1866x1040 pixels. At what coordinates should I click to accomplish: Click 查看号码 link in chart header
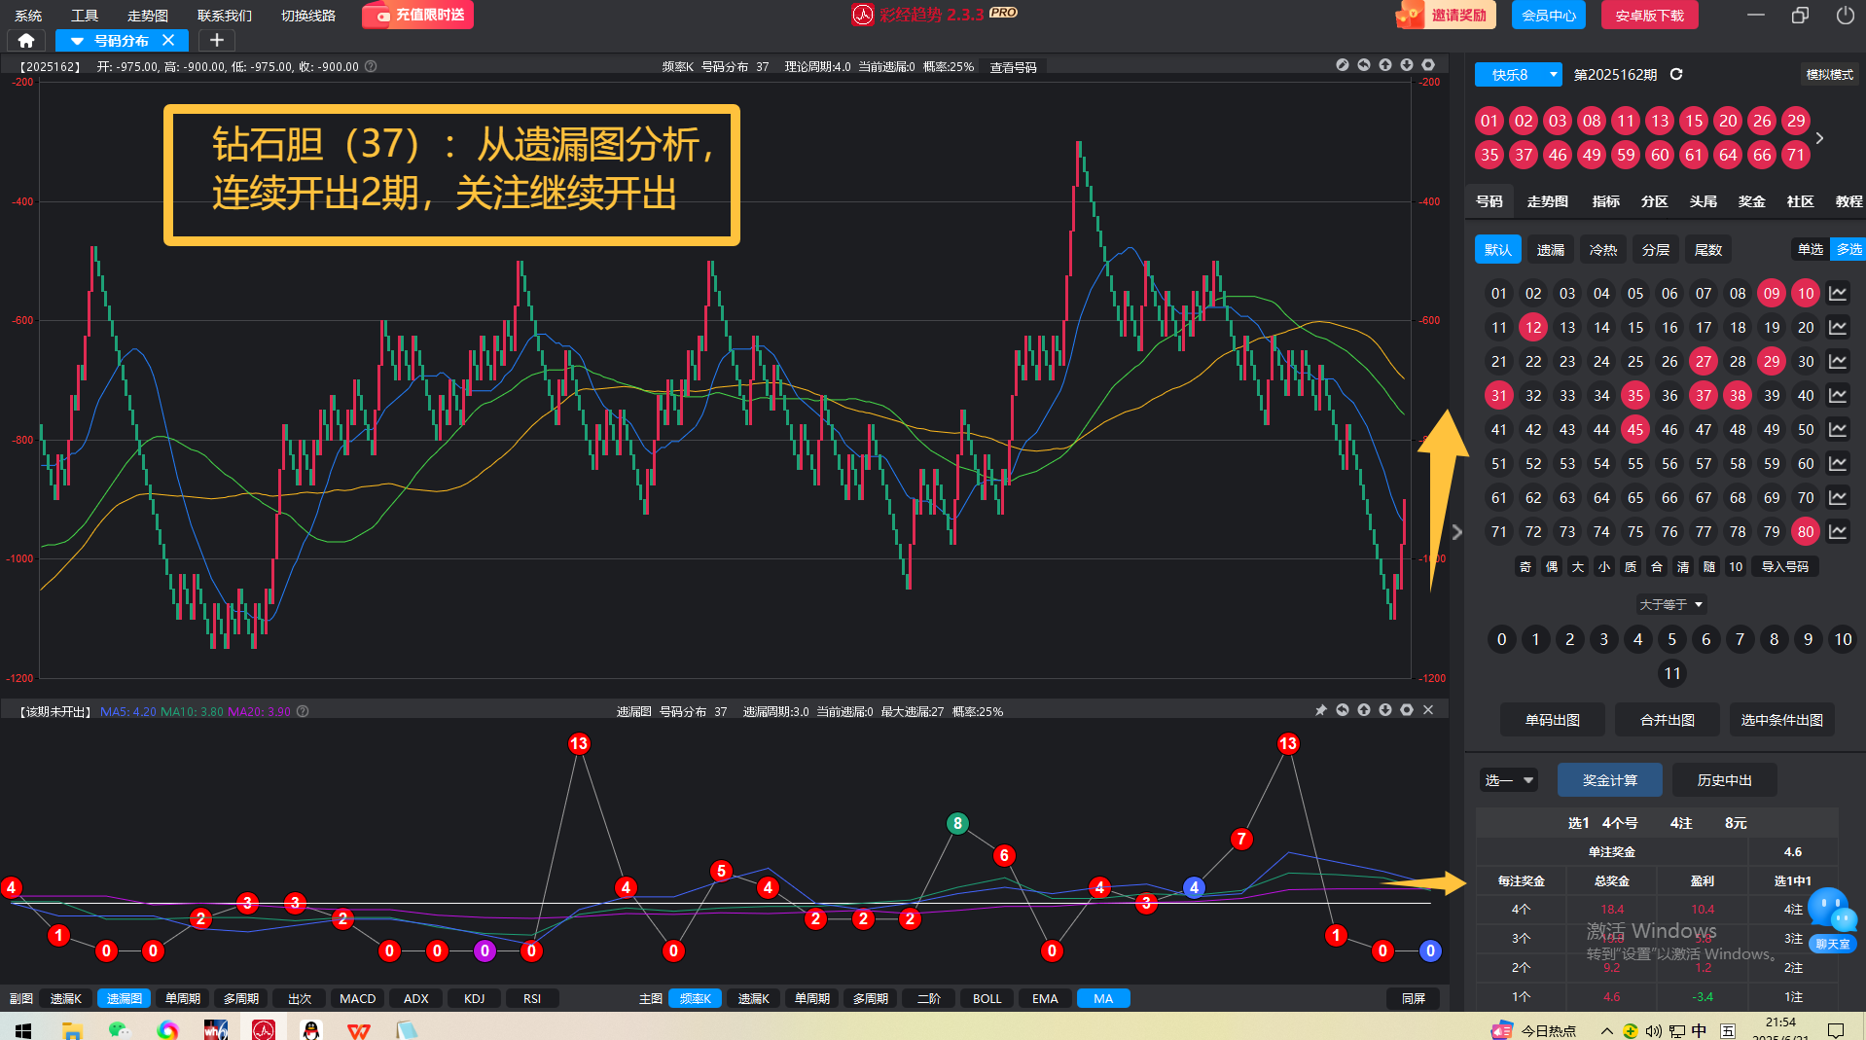pyautogui.click(x=1013, y=67)
